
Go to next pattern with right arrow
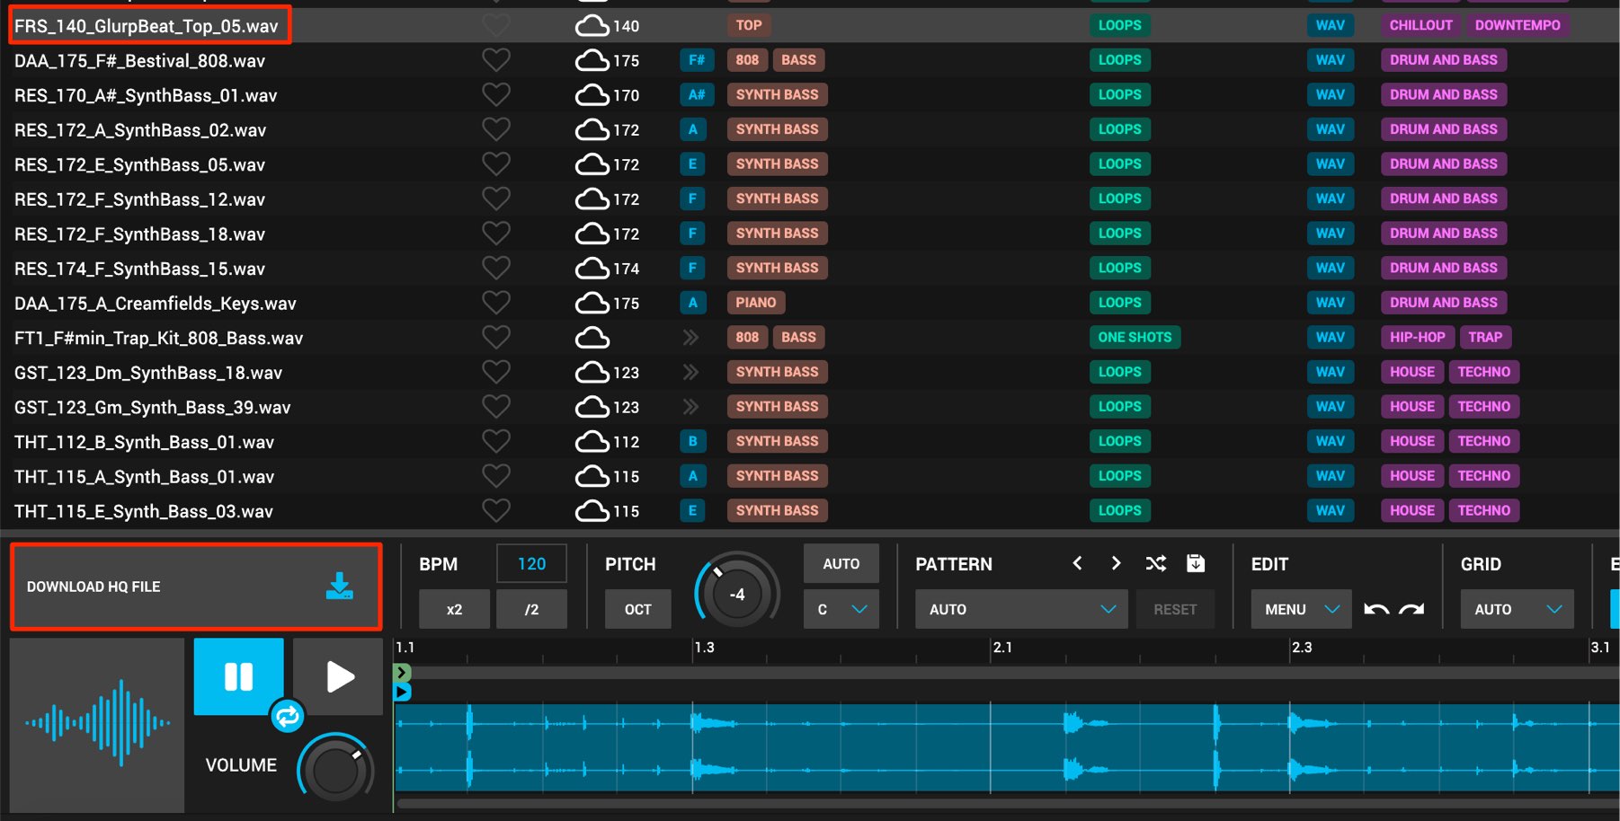(x=1116, y=563)
